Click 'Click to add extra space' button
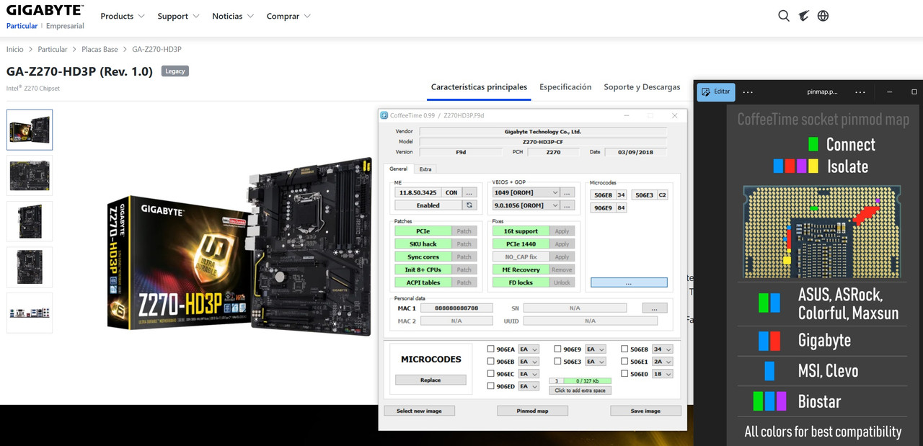This screenshot has height=446, width=923. (x=580, y=391)
